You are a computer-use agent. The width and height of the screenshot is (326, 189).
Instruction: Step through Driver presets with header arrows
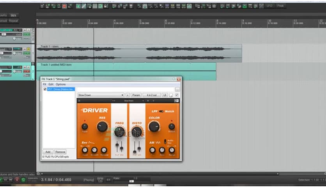114,101
